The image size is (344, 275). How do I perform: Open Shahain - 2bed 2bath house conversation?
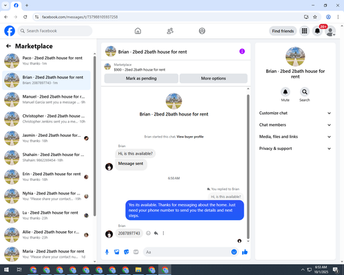46,157
